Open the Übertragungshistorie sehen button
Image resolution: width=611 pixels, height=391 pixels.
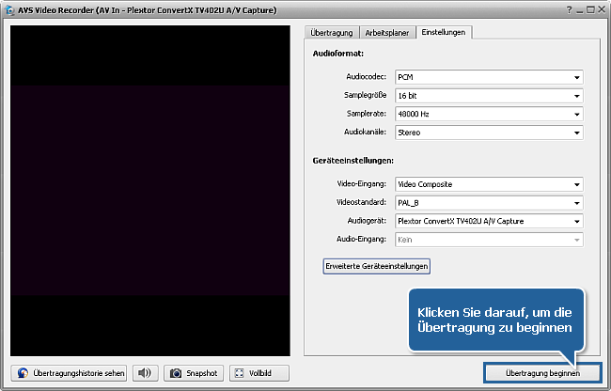coord(69,373)
